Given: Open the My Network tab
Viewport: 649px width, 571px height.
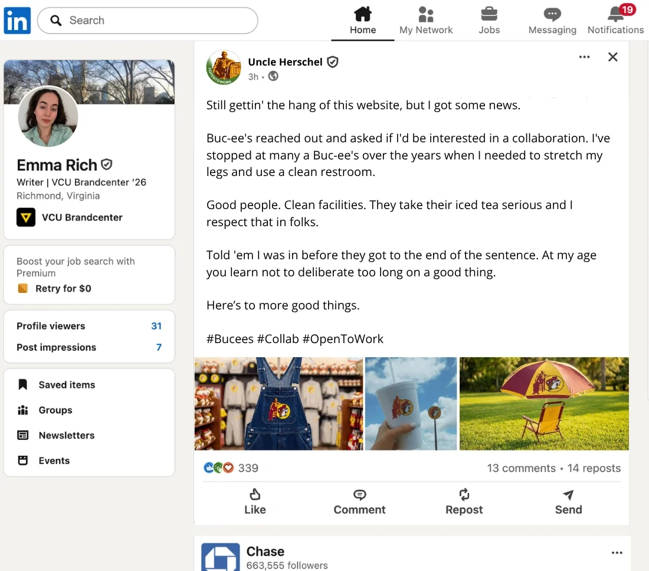Looking at the screenshot, I should (426, 20).
